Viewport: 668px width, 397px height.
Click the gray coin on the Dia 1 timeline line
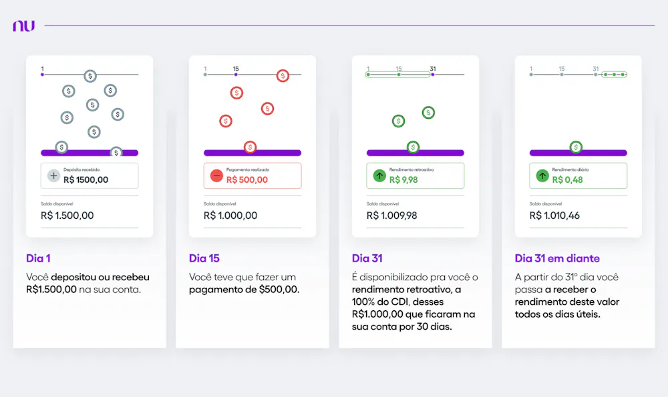coord(90,76)
